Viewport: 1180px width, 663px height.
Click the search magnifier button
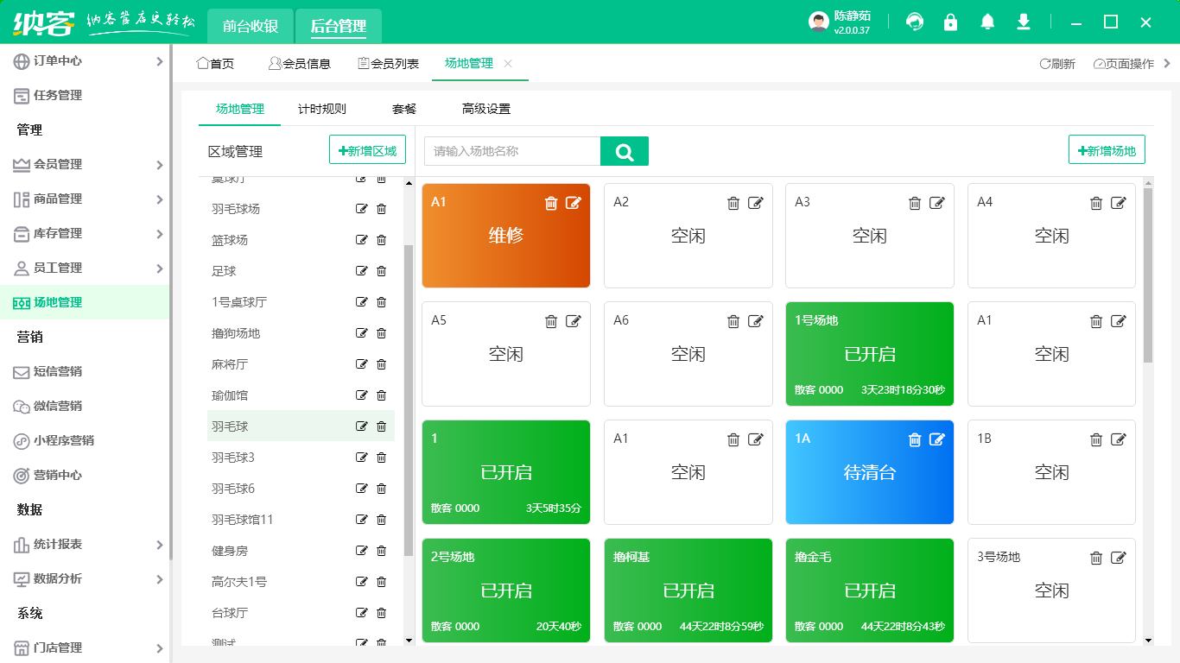625,152
